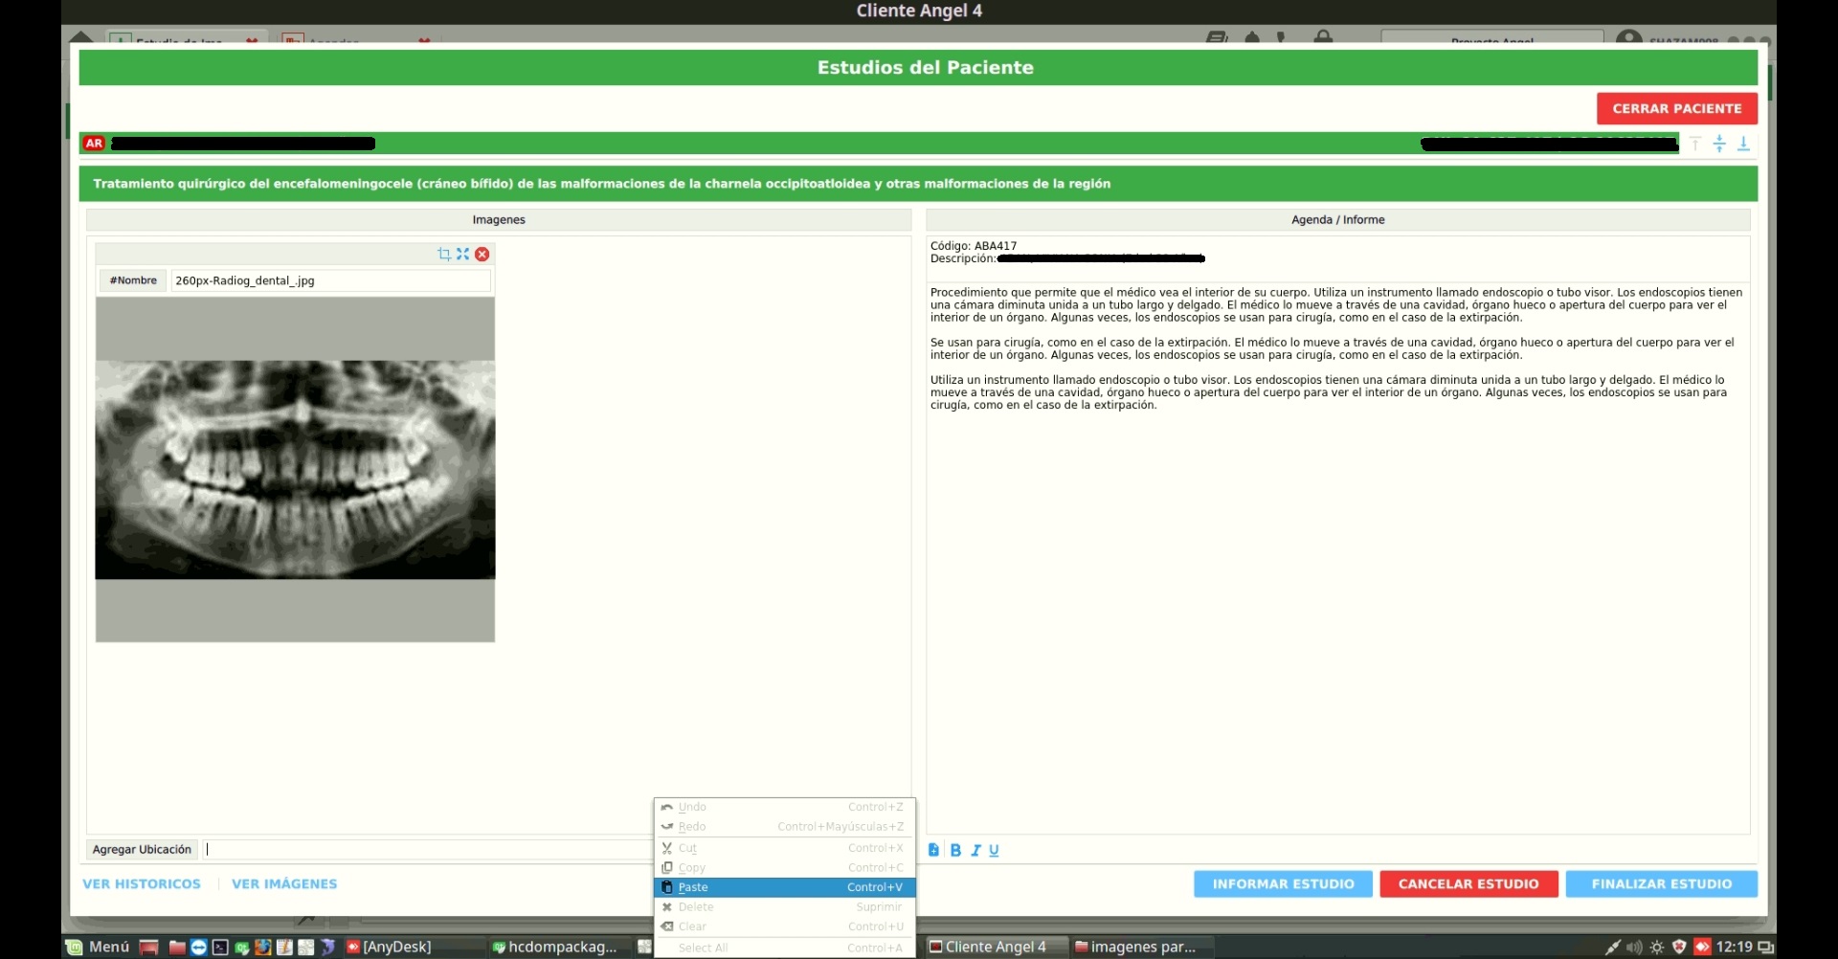The width and height of the screenshot is (1838, 959).
Task: Click FINALIZAR ESTUDIO button
Action: click(x=1662, y=884)
